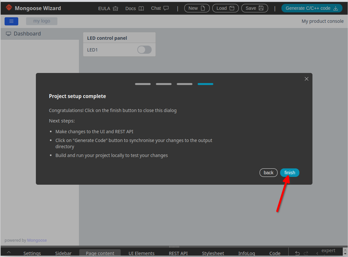Click the left chevron beside expert
The height and width of the screenshot is (257, 348).
[x=317, y=253]
